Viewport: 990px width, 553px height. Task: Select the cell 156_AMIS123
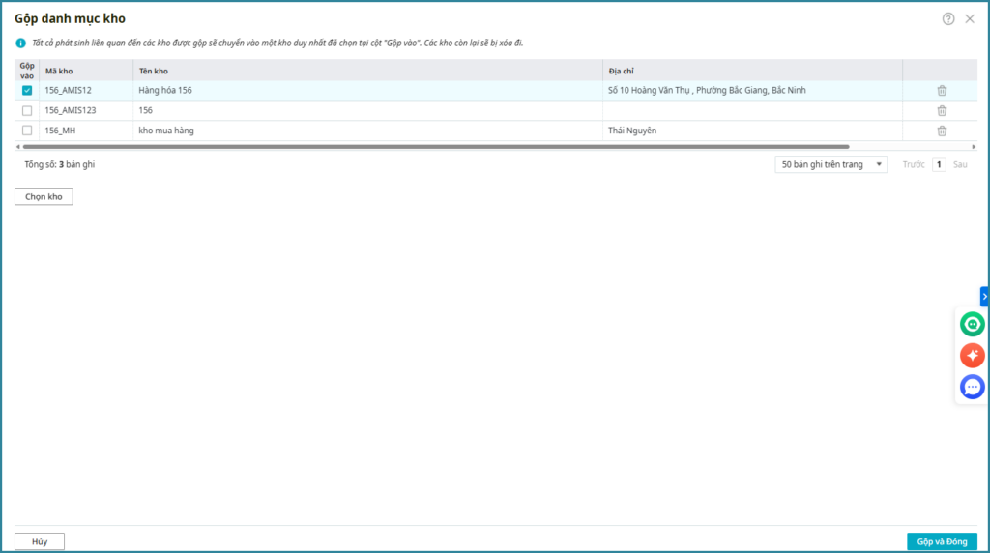(x=86, y=110)
